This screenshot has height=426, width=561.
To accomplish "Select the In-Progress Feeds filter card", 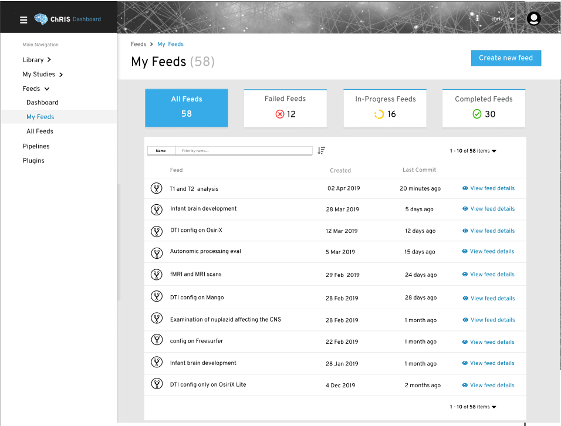I will 384,108.
